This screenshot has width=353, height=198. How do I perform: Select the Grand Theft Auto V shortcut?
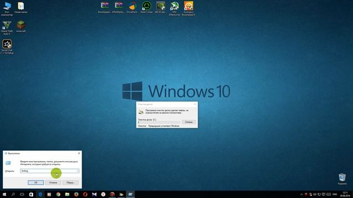[7, 28]
